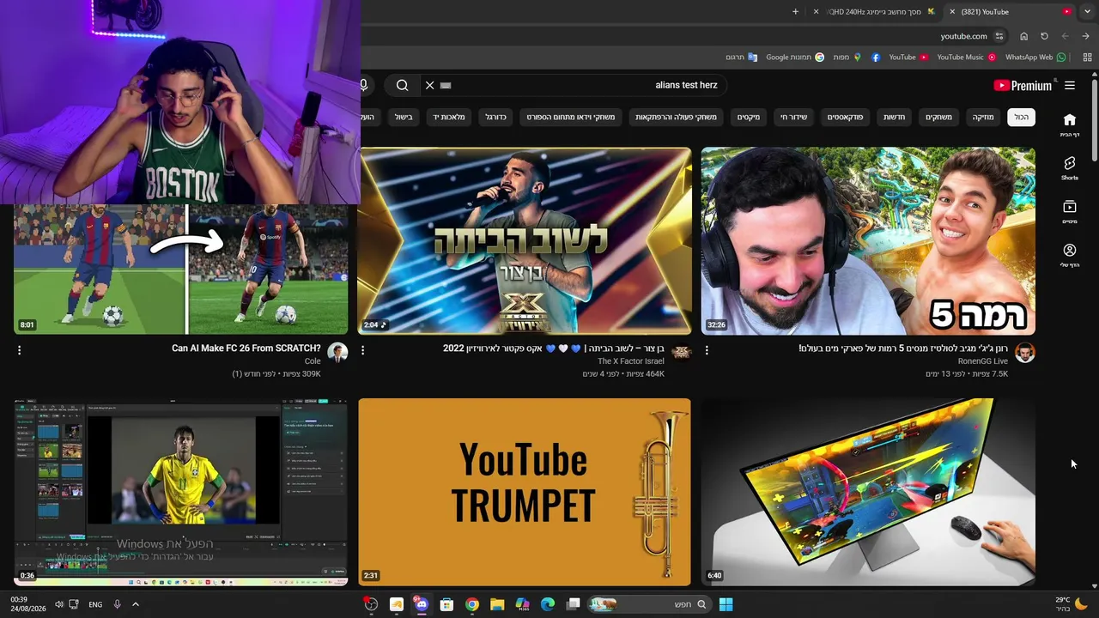Open Microsoft Store from the taskbar
Viewport: 1099px width, 618px height.
tap(446, 604)
